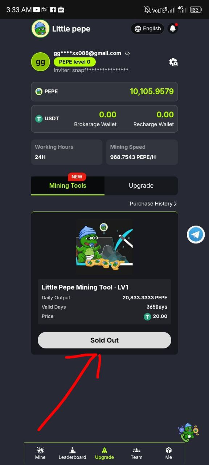This screenshot has width=209, height=465.
Task: Tap the Little pepe logo avatar
Action: pos(40,29)
